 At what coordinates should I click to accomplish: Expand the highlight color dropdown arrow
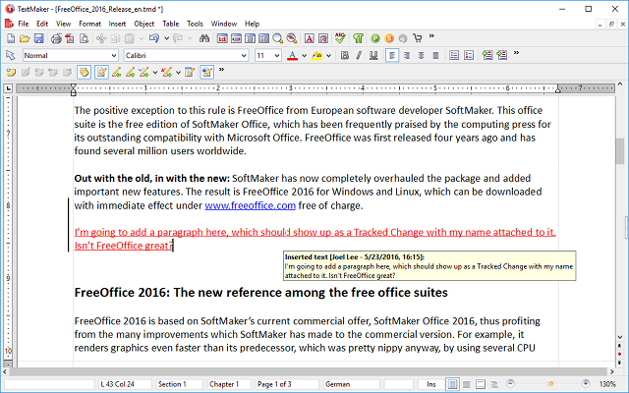(x=328, y=56)
